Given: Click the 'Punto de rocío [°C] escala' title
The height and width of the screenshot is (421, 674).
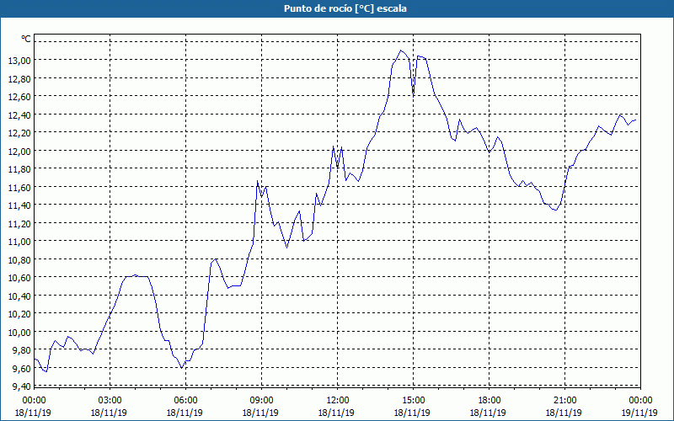Looking at the screenshot, I should click(x=345, y=8).
